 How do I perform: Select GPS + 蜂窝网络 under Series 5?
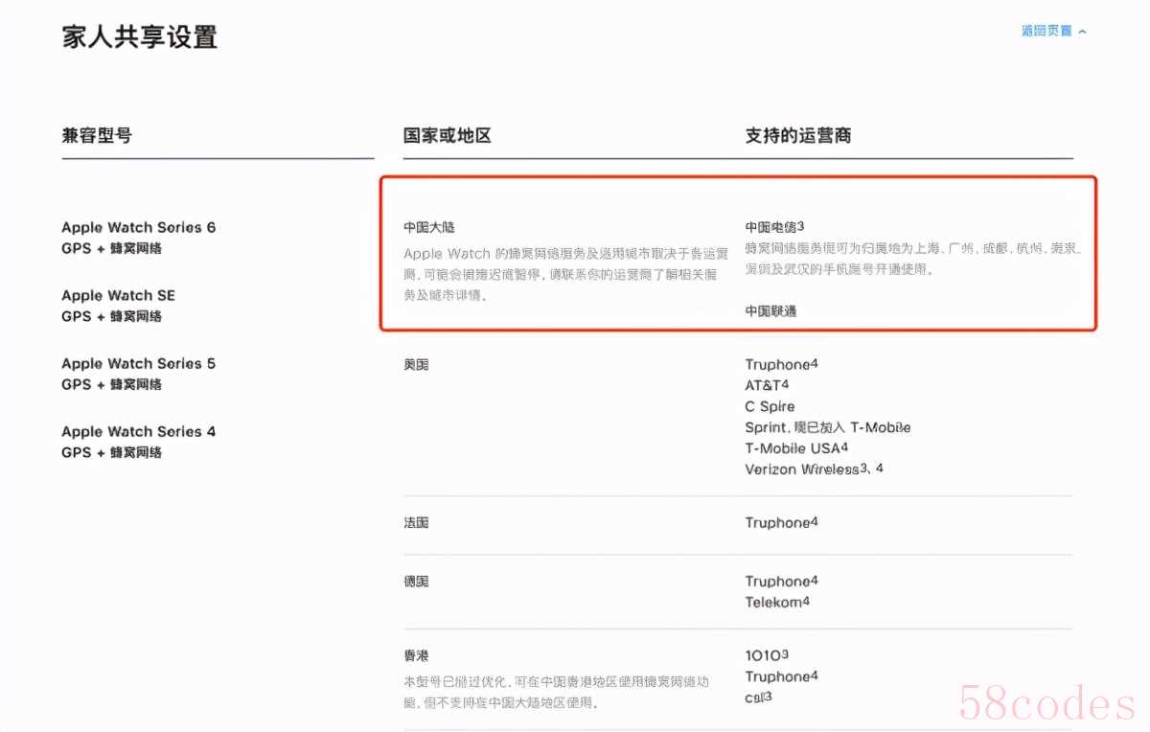point(112,384)
